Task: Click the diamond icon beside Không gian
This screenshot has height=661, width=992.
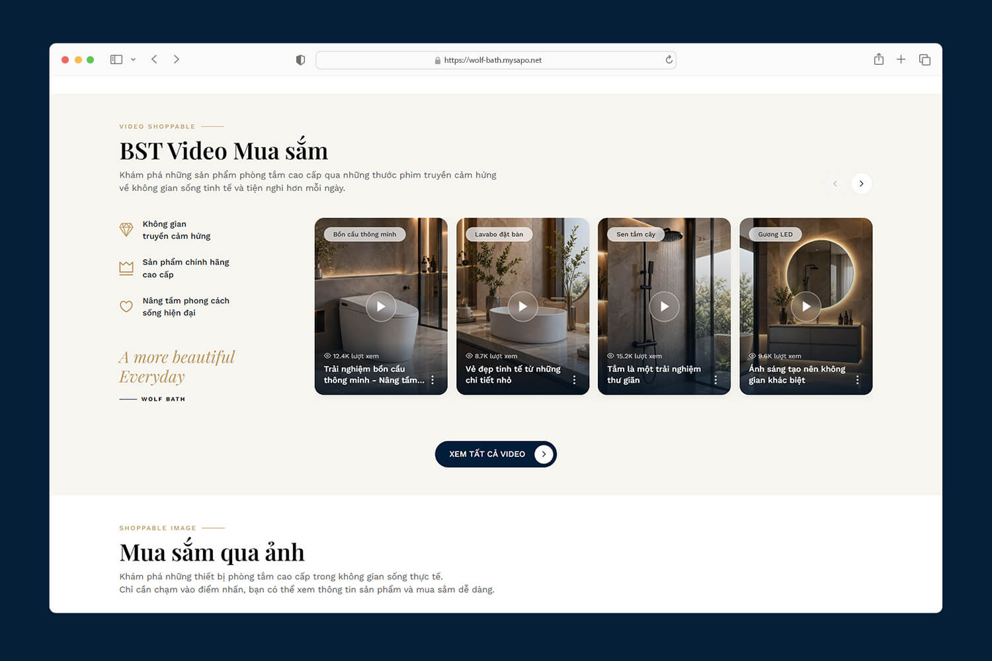Action: 126,229
